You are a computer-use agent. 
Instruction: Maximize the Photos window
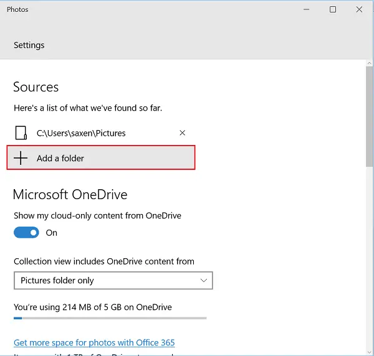click(333, 9)
